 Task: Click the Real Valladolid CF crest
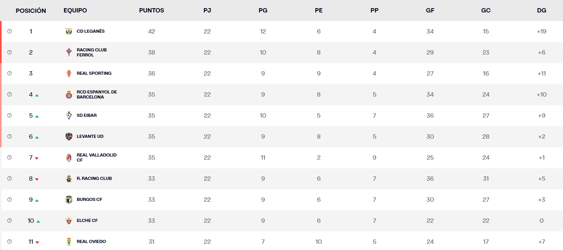click(x=69, y=157)
